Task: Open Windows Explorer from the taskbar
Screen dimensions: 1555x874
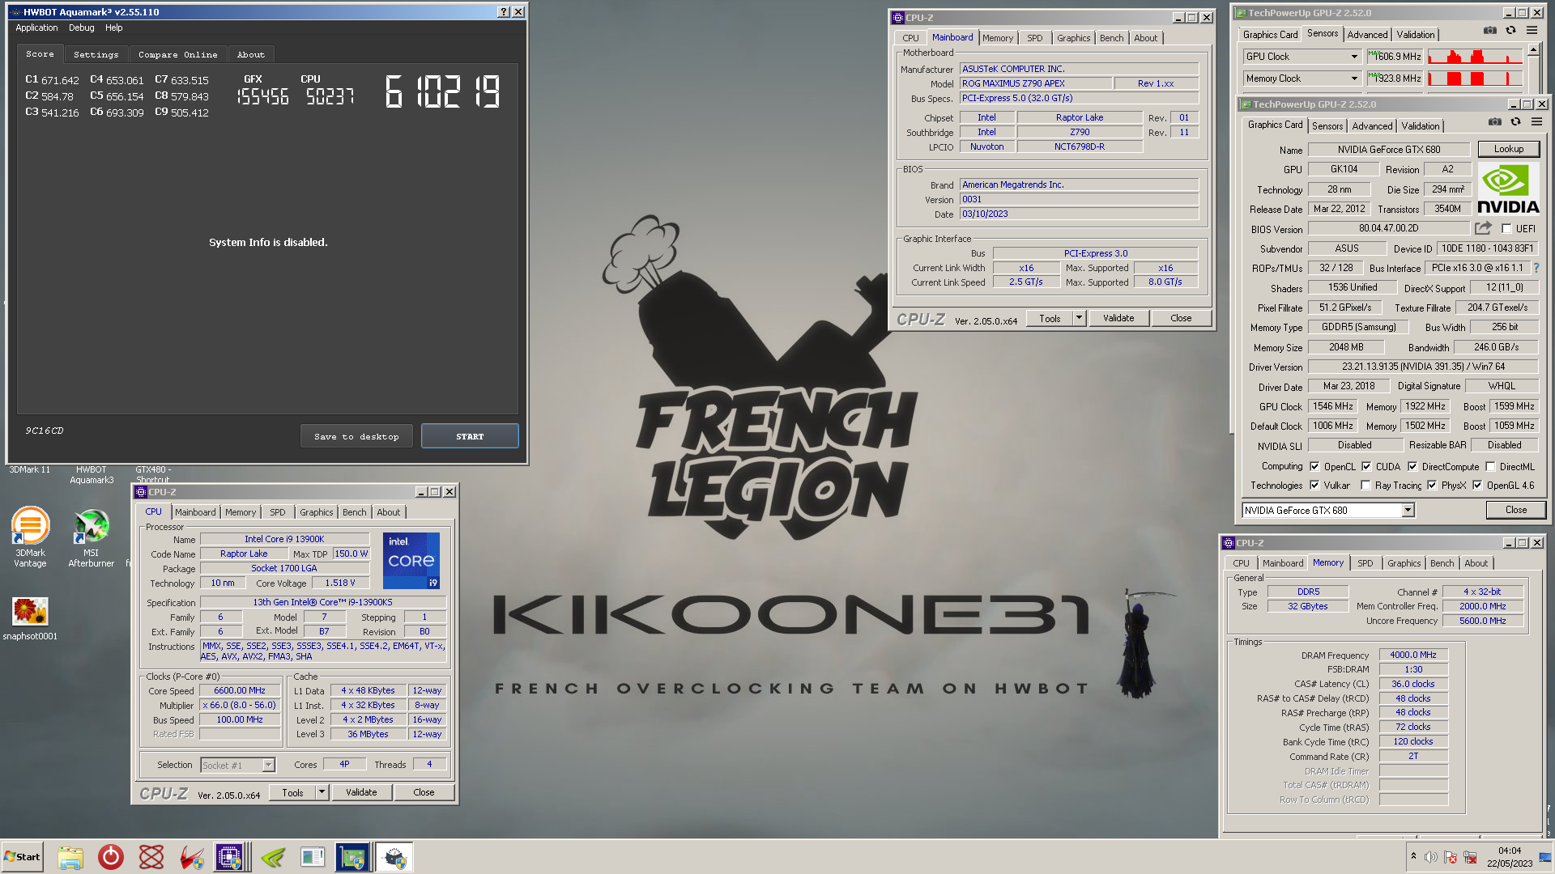Action: [x=70, y=857]
